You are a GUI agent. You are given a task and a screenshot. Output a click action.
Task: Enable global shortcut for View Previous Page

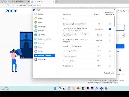coord(110,35)
